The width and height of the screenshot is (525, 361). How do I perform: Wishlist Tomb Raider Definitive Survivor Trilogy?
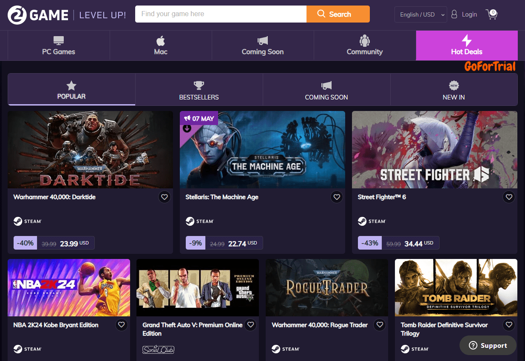[x=509, y=325]
